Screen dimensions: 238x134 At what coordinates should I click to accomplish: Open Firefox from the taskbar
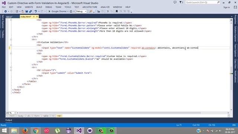tap(25, 131)
